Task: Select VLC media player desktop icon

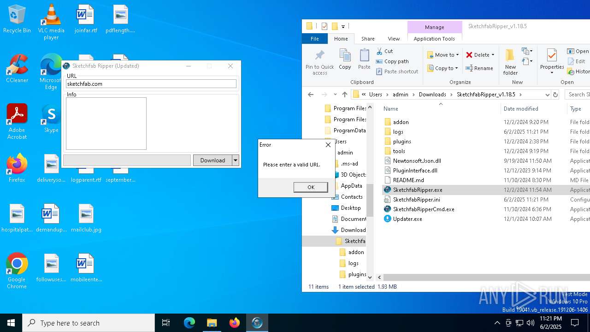Action: point(51,22)
